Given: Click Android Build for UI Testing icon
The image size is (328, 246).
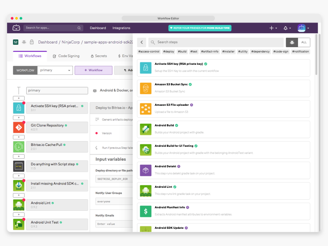Looking at the screenshot, I should 146,150.
